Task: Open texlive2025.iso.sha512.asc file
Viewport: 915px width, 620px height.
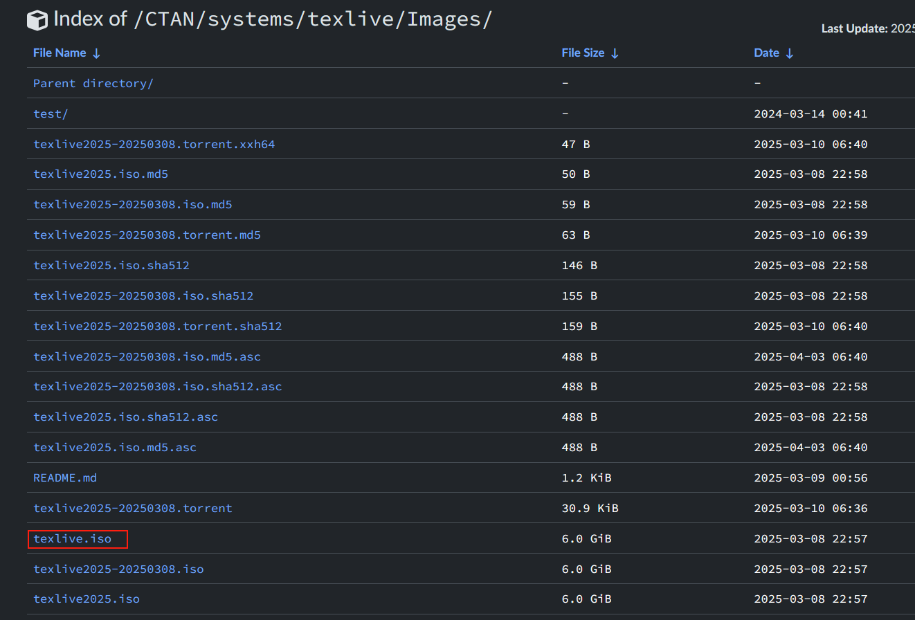Action: (x=125, y=417)
